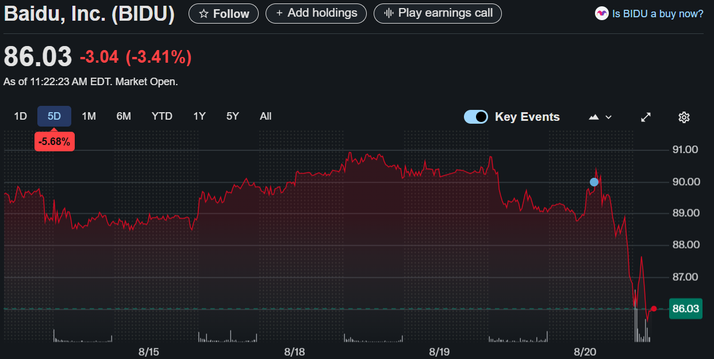Click the -5.68% performance badge
714x359 pixels.
(x=54, y=142)
